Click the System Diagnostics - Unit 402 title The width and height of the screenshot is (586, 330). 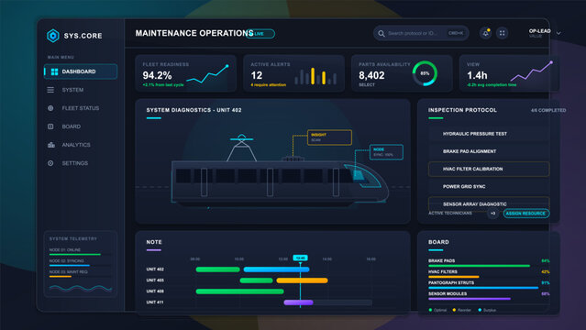pos(193,110)
